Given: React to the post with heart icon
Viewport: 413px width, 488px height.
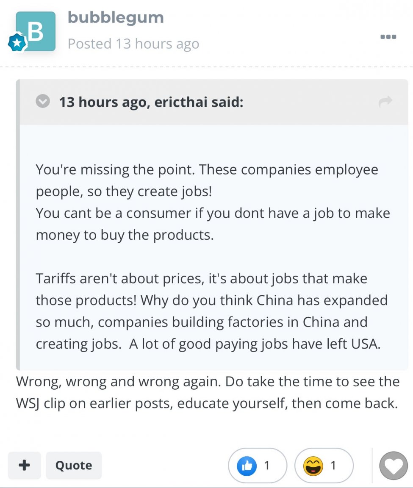Looking at the screenshot, I should [394, 466].
